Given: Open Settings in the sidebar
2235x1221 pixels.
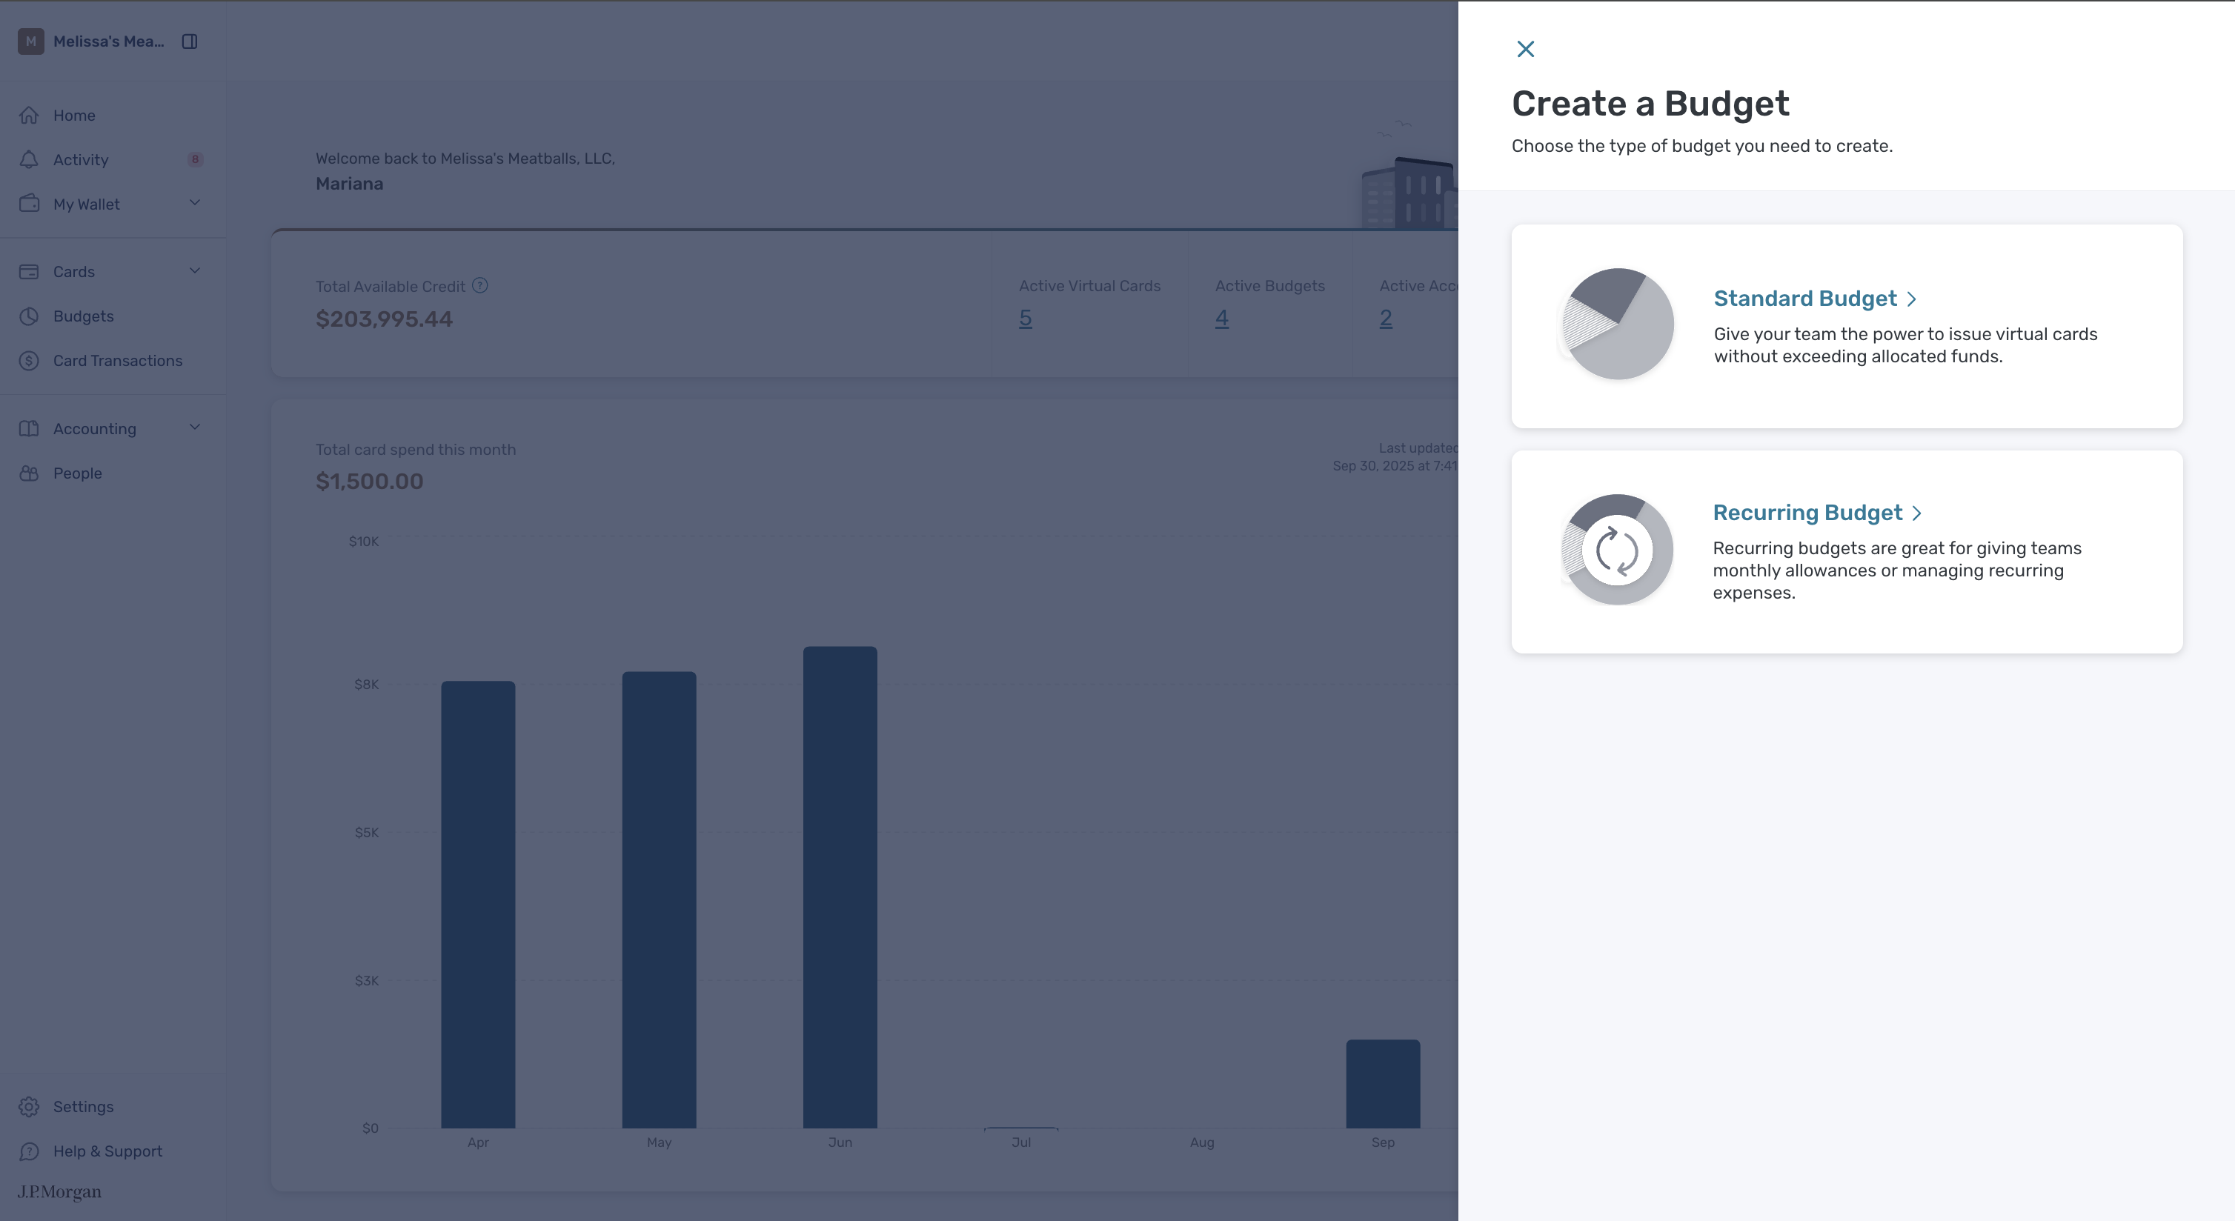Looking at the screenshot, I should tap(83, 1107).
